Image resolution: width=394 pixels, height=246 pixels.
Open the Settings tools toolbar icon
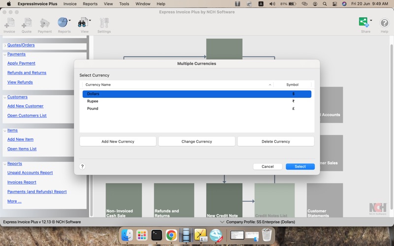tap(104, 23)
